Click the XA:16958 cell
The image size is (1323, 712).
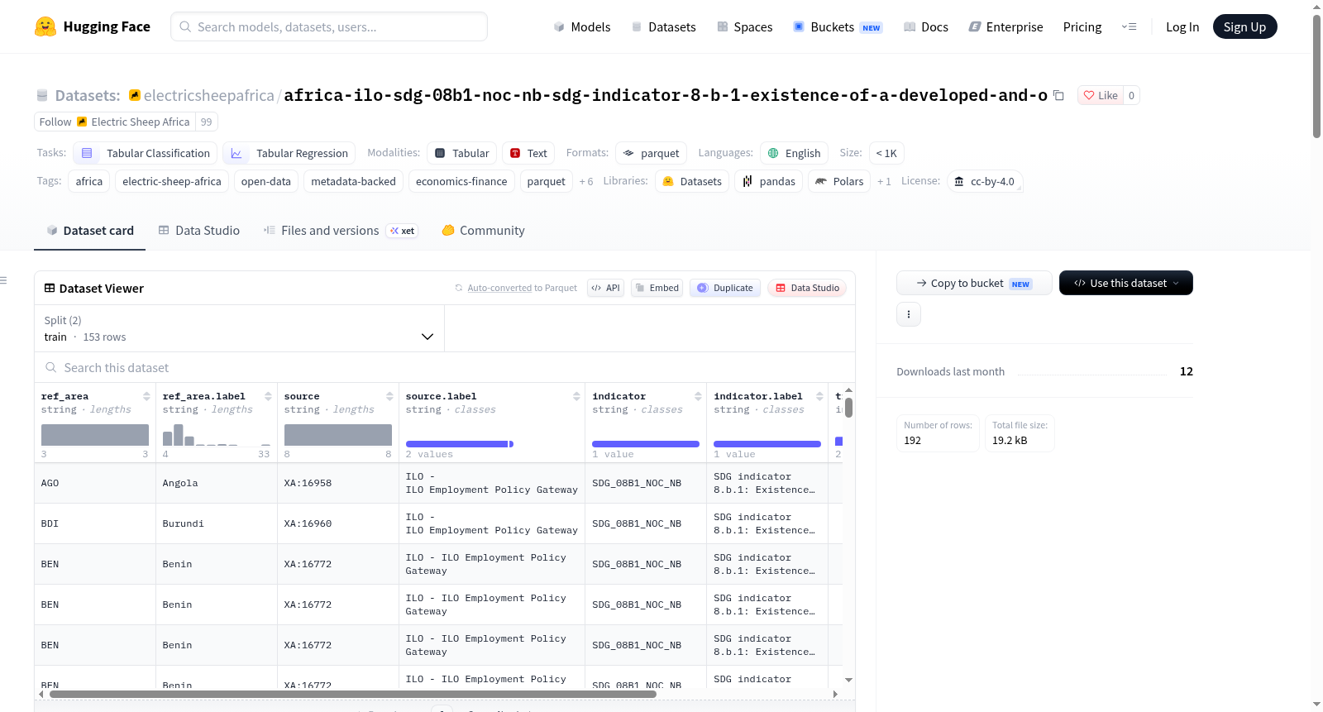click(338, 483)
